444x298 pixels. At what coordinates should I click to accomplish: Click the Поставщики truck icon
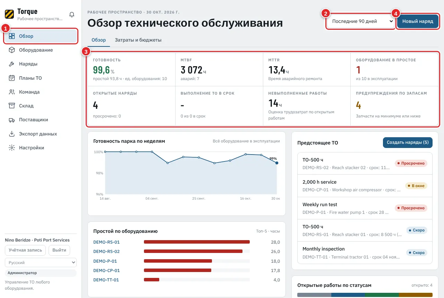12,120
